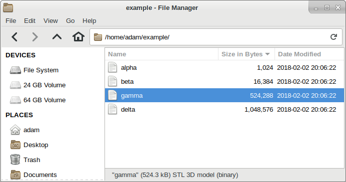
Task: Open the Help menu
Action: (x=89, y=20)
